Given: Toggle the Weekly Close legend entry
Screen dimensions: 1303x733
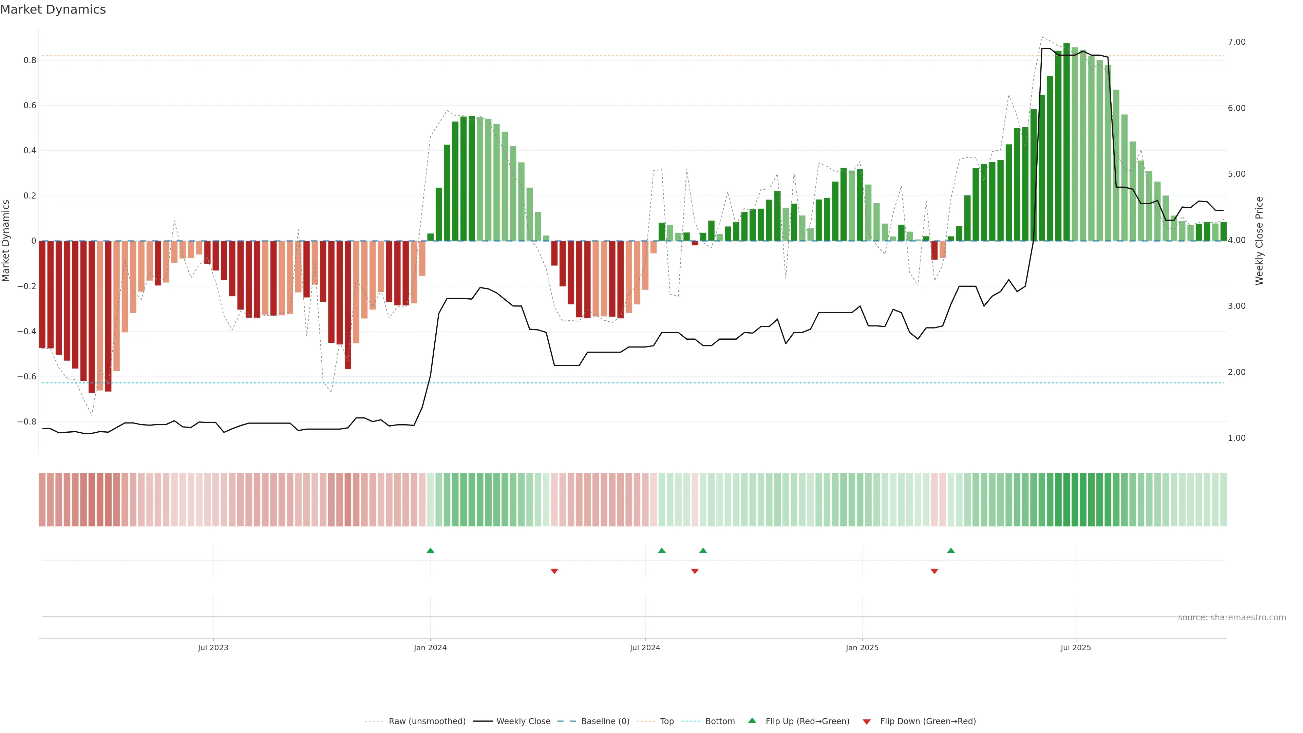Looking at the screenshot, I should click(523, 721).
